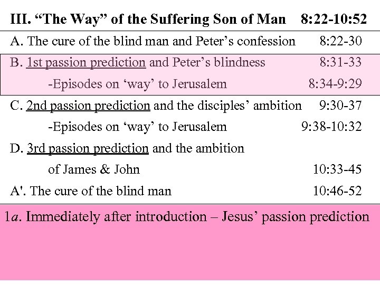
Task: Open the underlined "2nd passion prediction" text
Action: point(88,106)
